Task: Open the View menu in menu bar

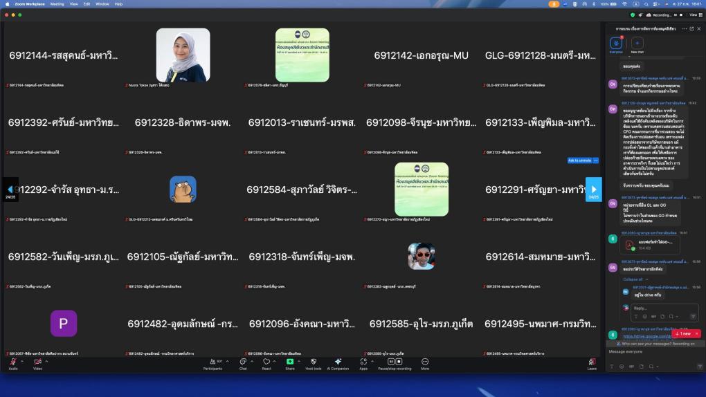Action: tap(73, 3)
